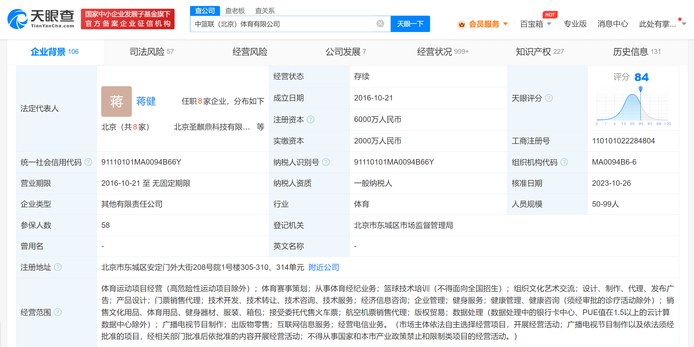Open the TianYanCha logo homepage
The image size is (694, 347).
41,19
